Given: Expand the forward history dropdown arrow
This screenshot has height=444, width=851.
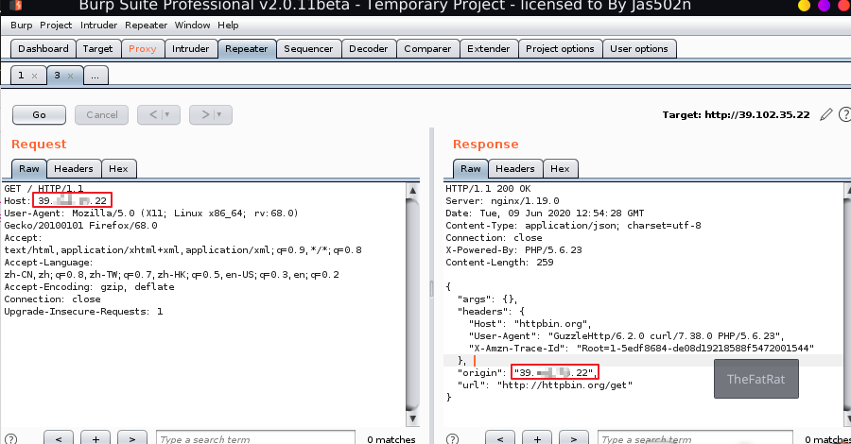Looking at the screenshot, I should [219, 114].
